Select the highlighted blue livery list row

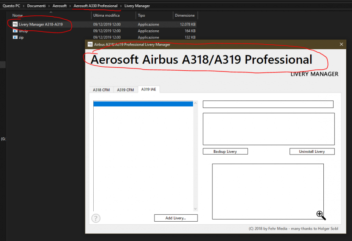pos(143,104)
